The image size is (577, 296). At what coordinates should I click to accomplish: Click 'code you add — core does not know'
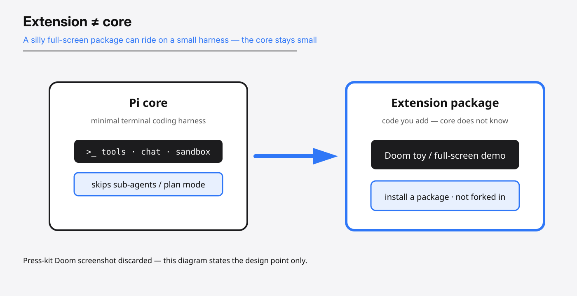click(x=445, y=121)
